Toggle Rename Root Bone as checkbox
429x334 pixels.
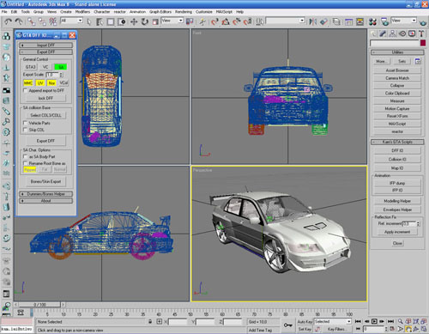25,163
